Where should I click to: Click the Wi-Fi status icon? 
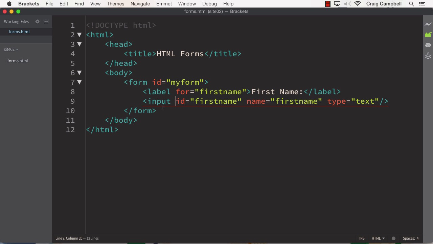[x=358, y=4]
